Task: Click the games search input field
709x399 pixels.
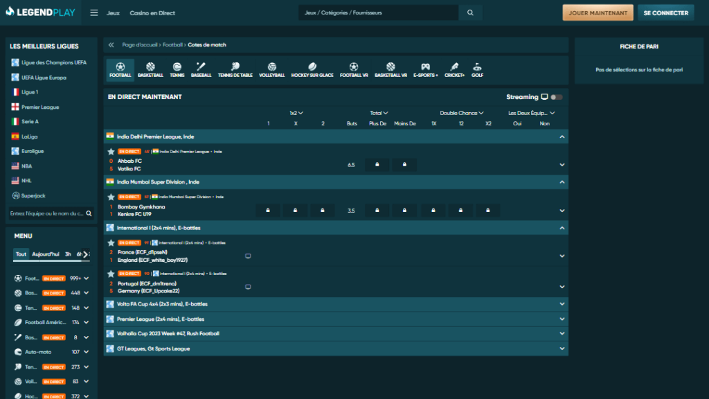Action: pyautogui.click(x=379, y=12)
